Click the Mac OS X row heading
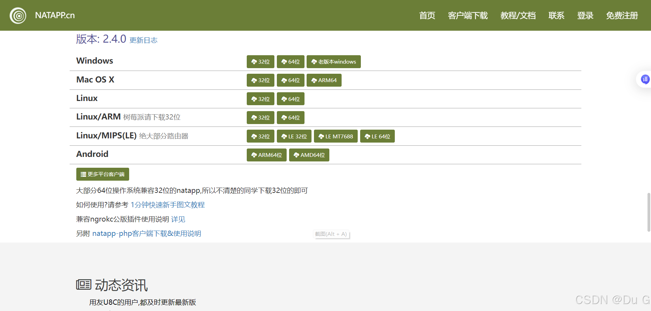 coord(95,80)
